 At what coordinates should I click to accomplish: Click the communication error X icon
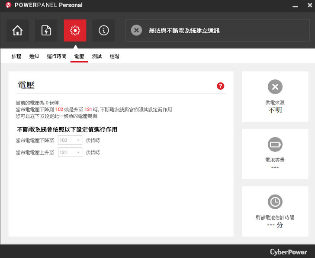(136, 30)
